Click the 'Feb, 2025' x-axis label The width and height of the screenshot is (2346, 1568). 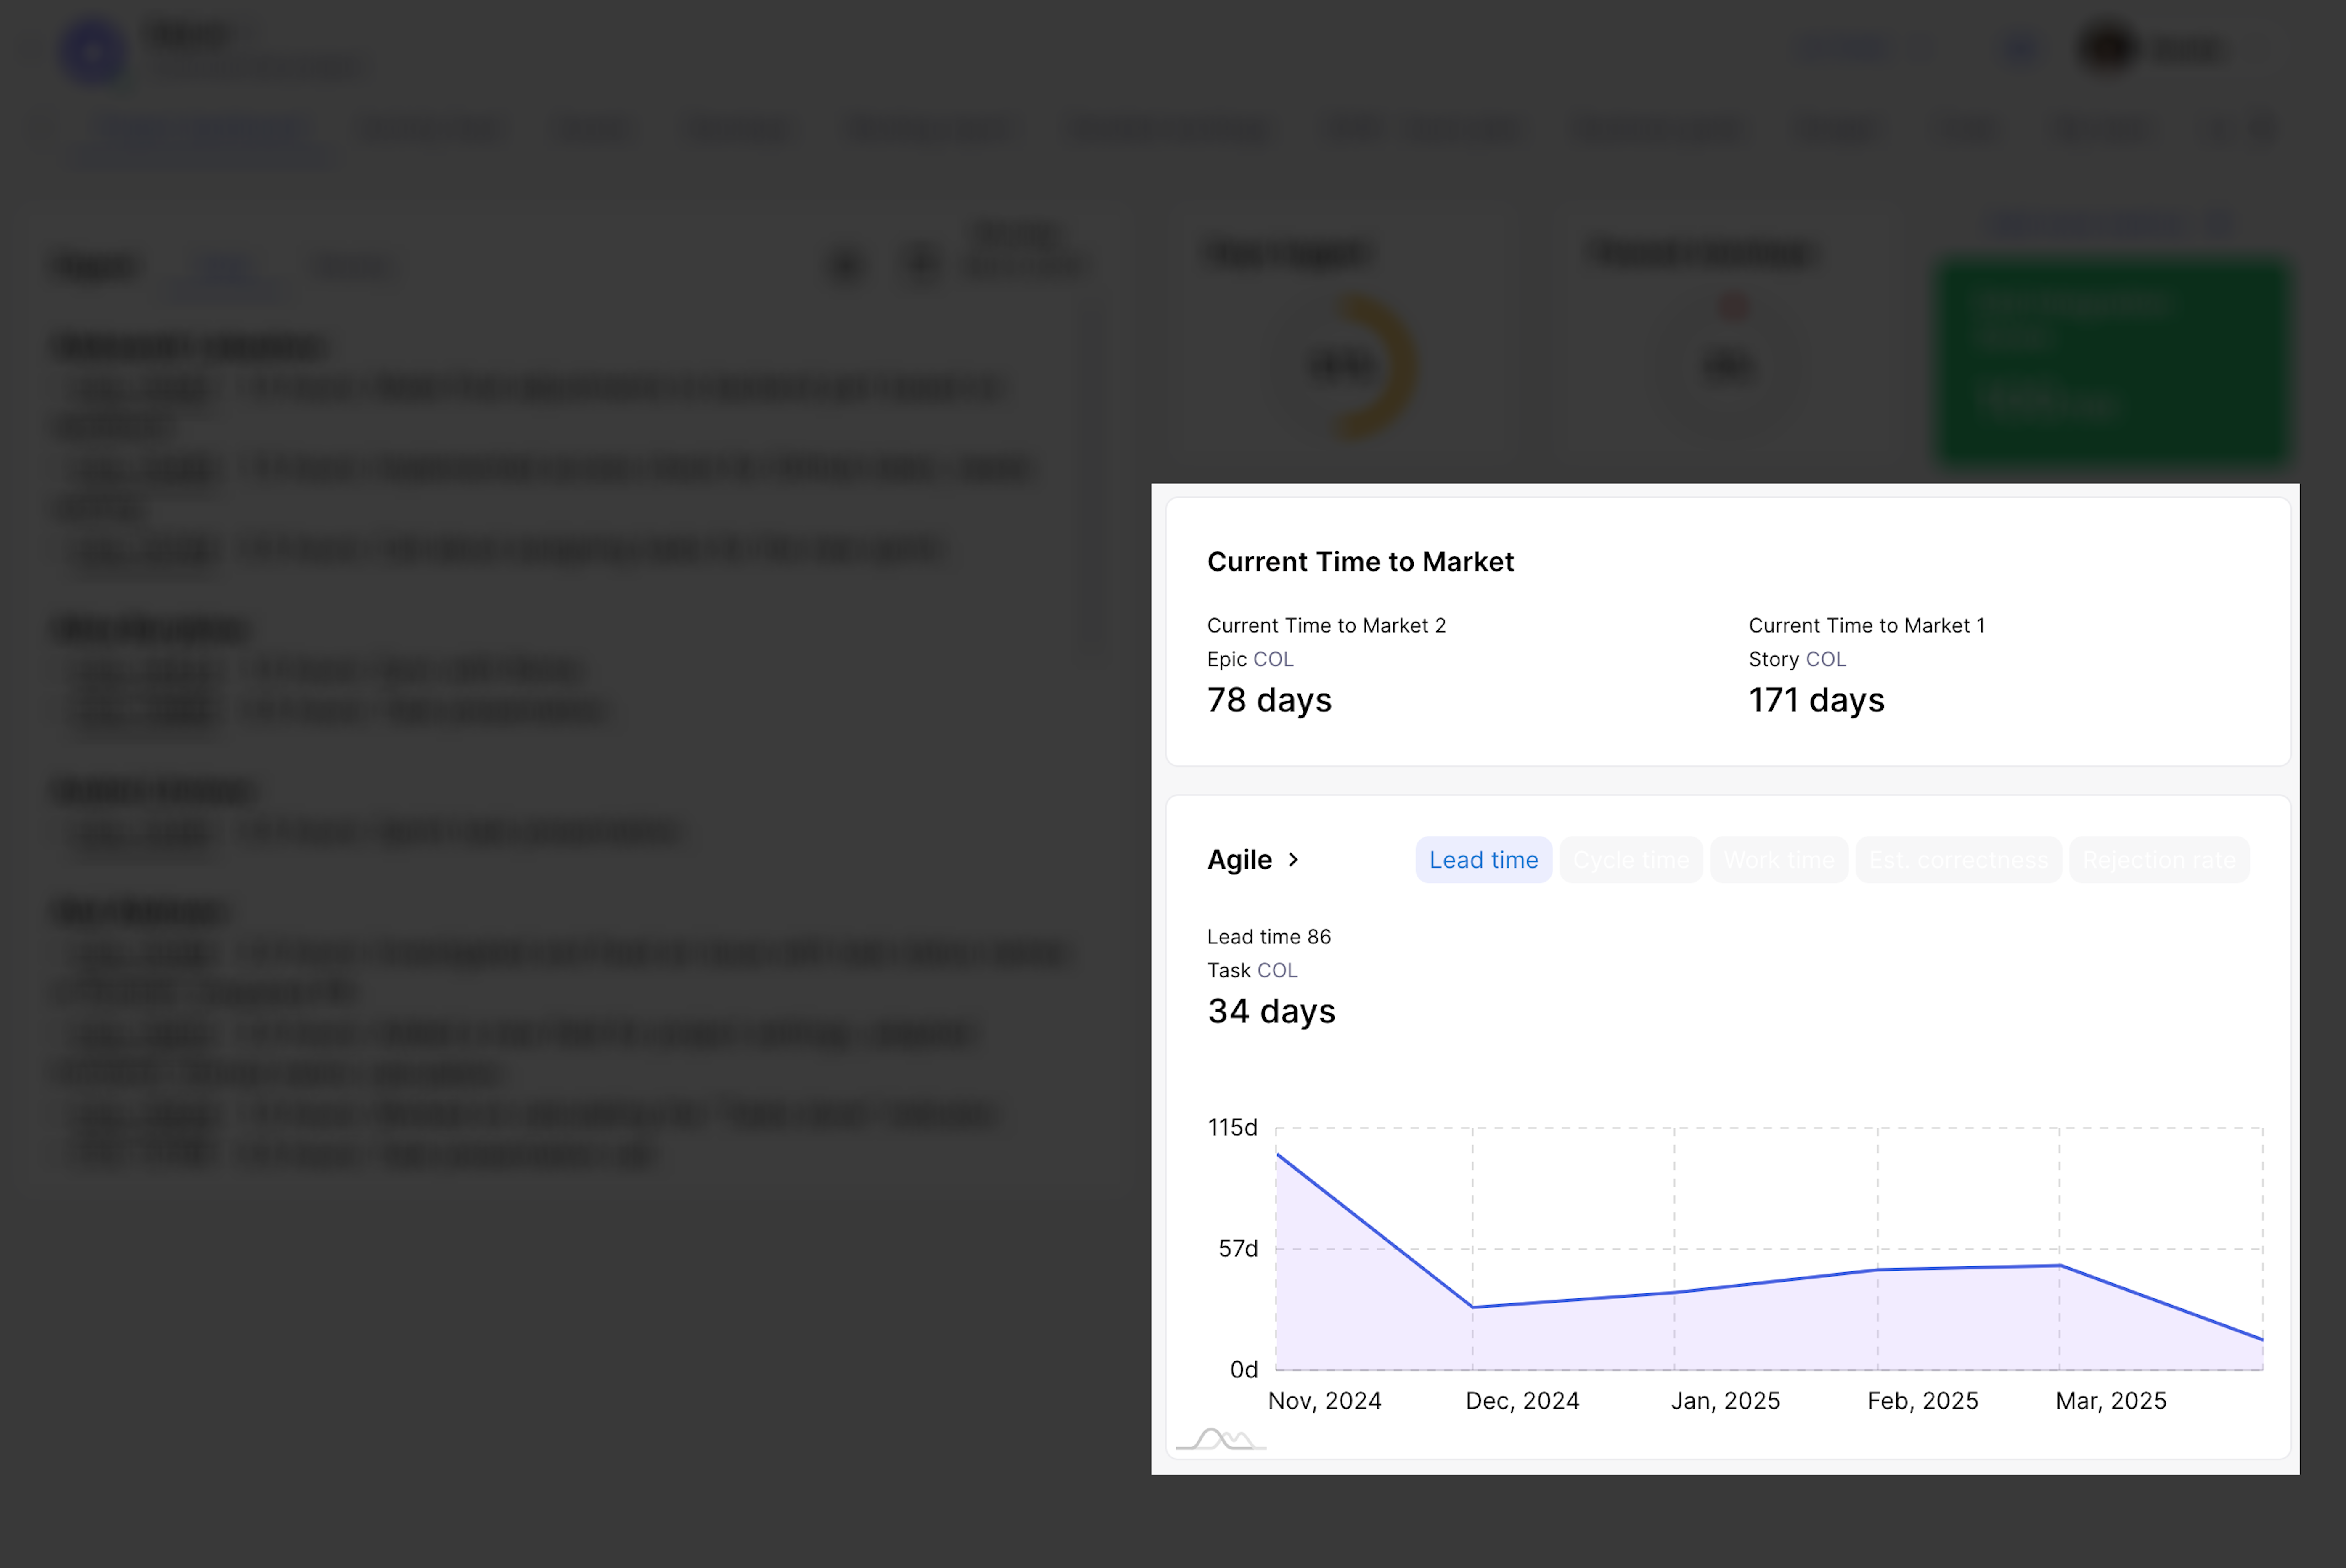click(x=1923, y=1401)
